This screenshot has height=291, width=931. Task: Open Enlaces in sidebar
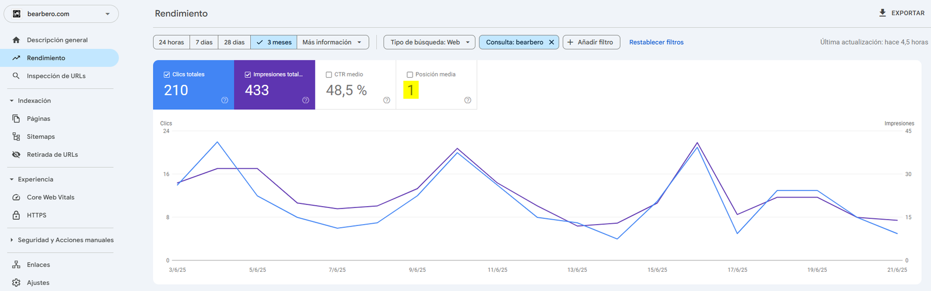(59, 265)
